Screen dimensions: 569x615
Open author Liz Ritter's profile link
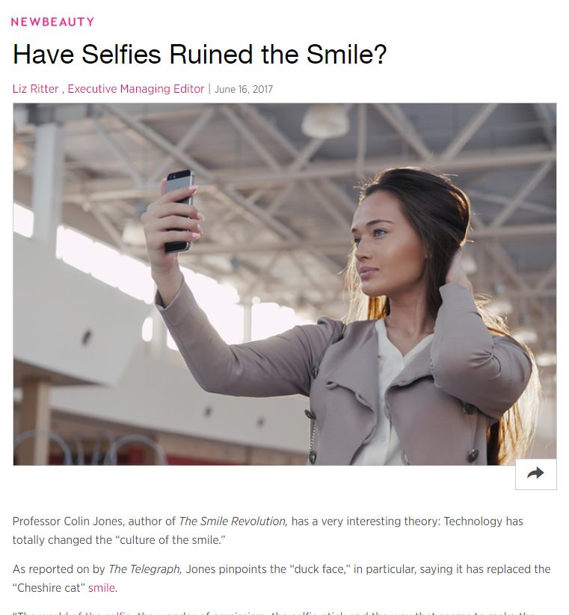[x=35, y=89]
